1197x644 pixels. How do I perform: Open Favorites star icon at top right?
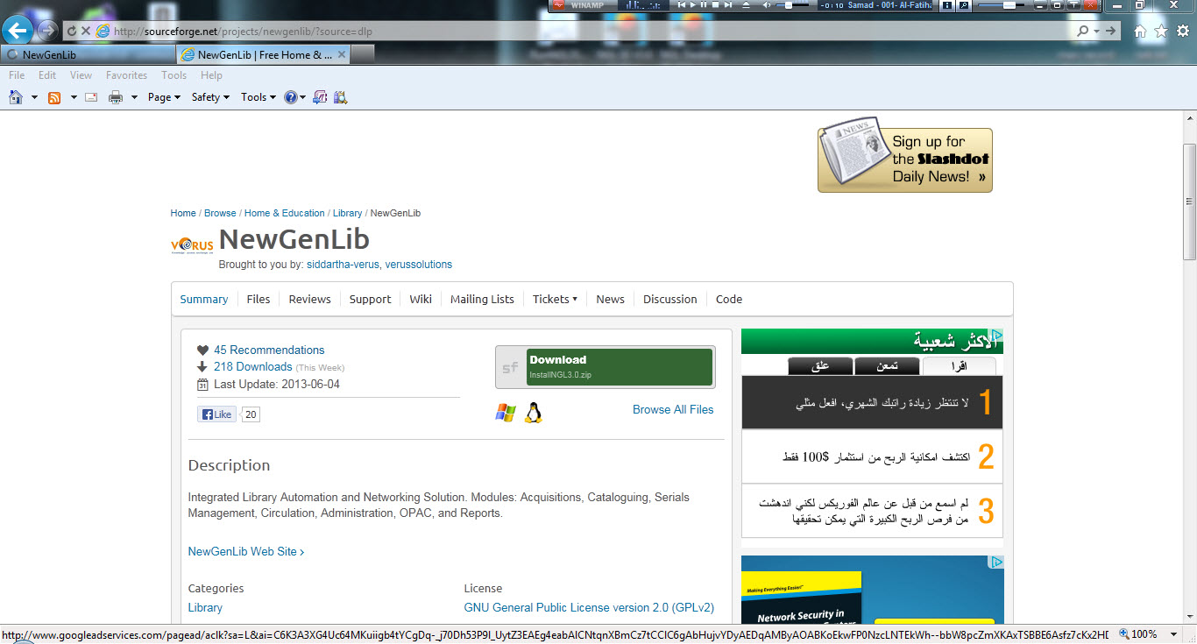(x=1161, y=31)
